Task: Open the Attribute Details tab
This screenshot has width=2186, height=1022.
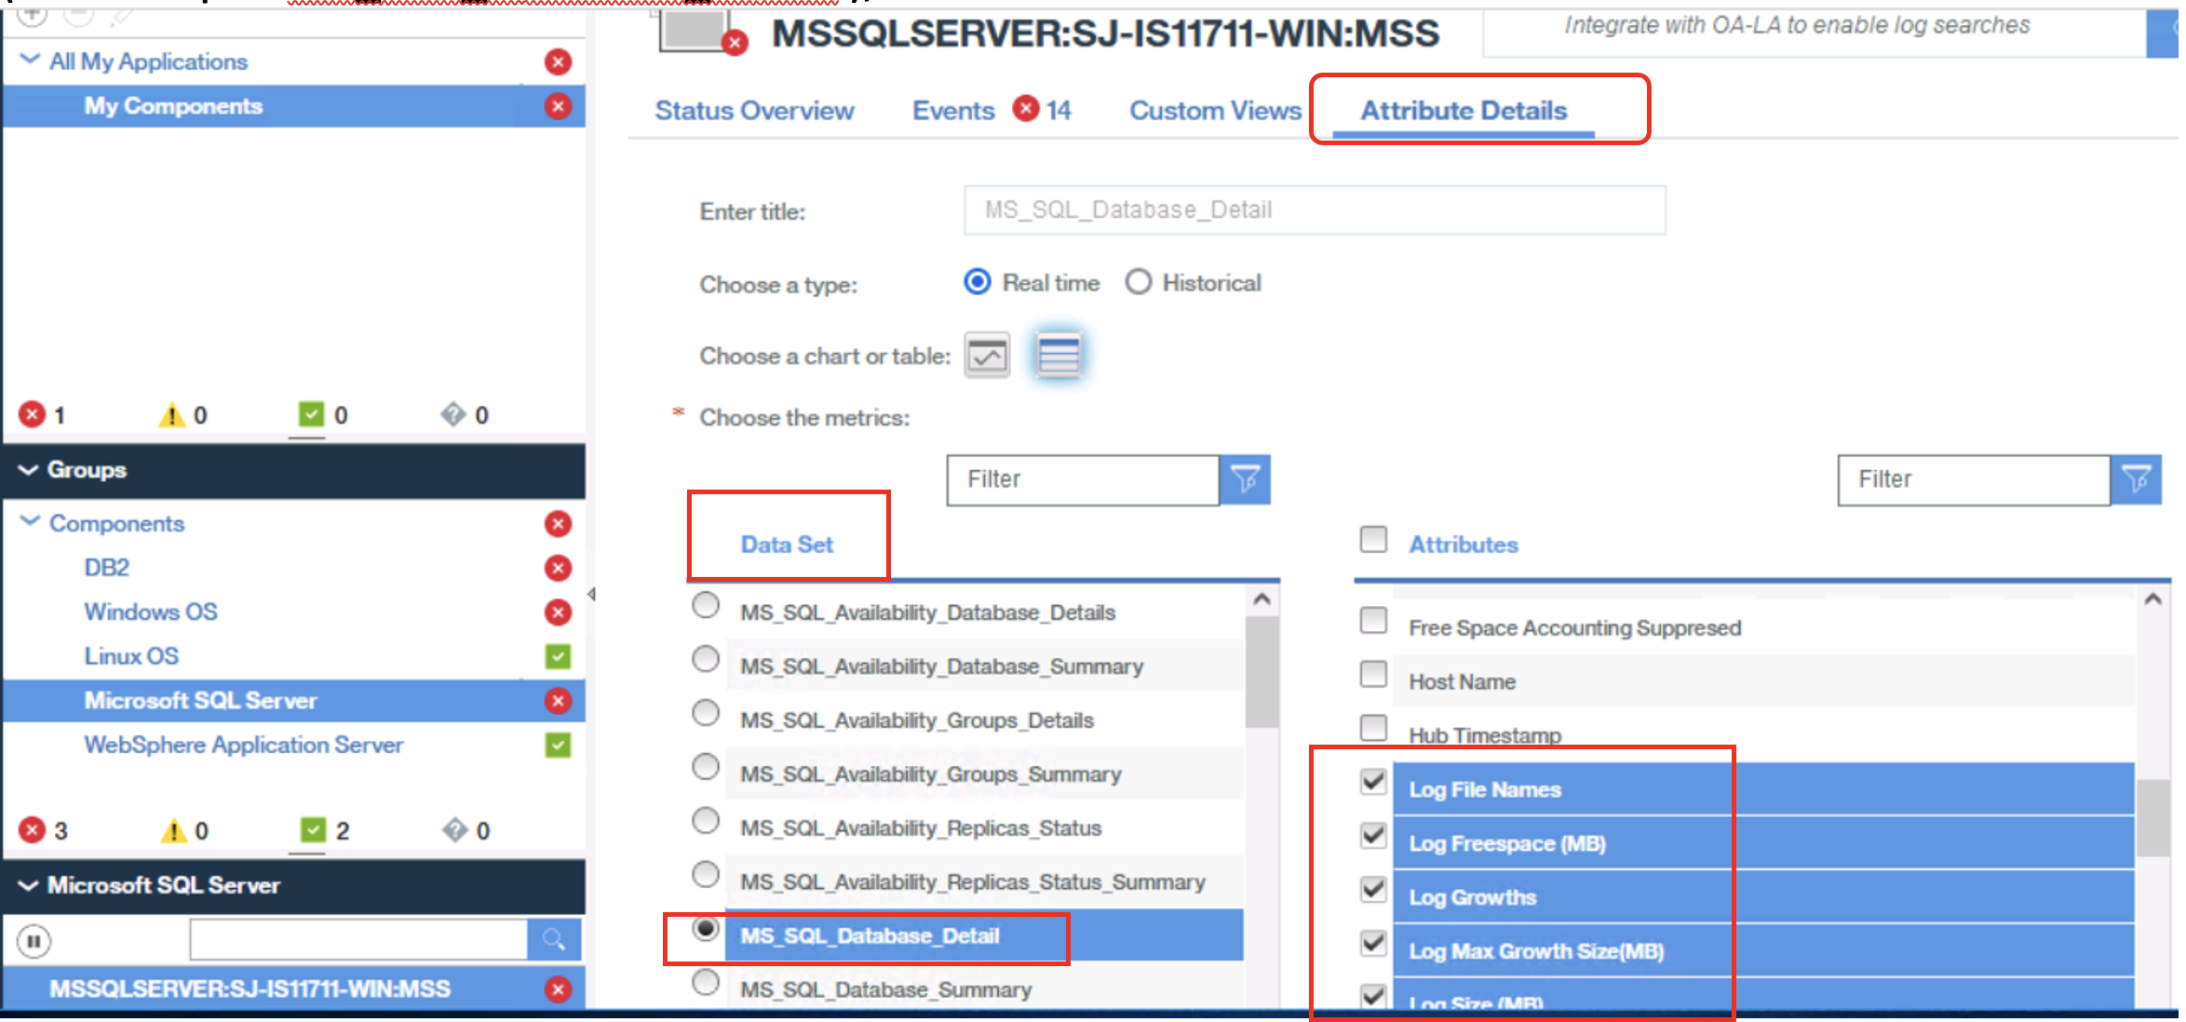Action: (1464, 111)
